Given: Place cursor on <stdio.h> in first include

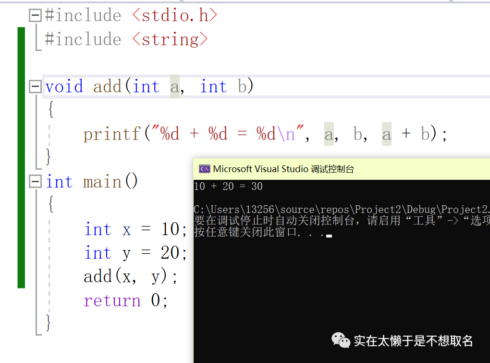Looking at the screenshot, I should (175, 15).
